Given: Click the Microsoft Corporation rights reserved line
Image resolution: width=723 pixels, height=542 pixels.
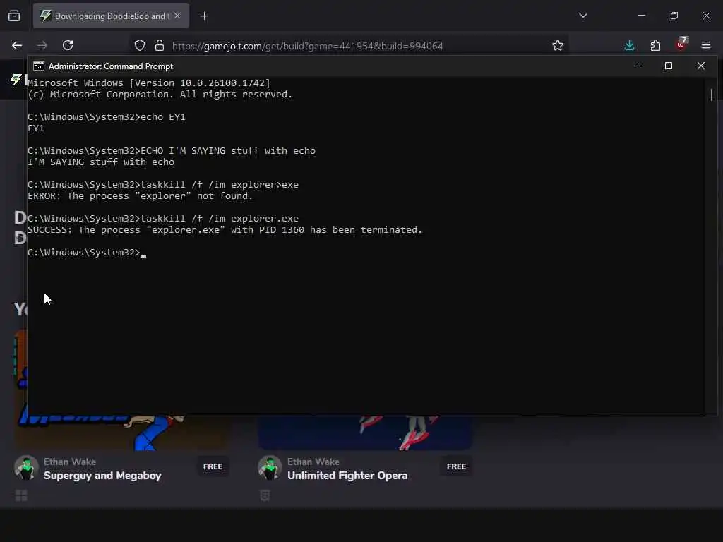Looking at the screenshot, I should (160, 95).
